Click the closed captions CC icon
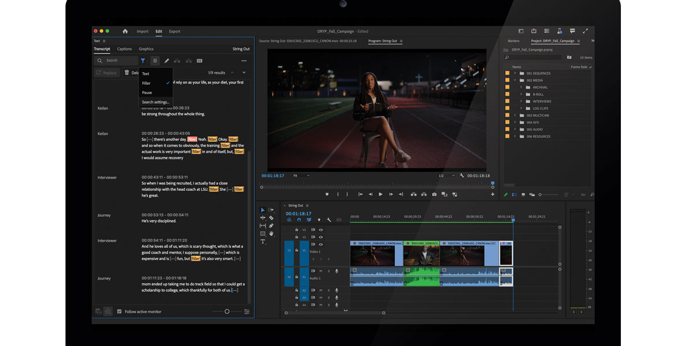This screenshot has height=346, width=693. pos(199,61)
